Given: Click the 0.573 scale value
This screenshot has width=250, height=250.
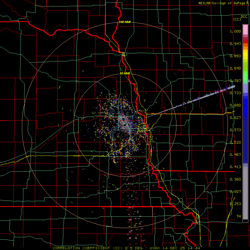Looking at the screenshot, I should 235,130.
